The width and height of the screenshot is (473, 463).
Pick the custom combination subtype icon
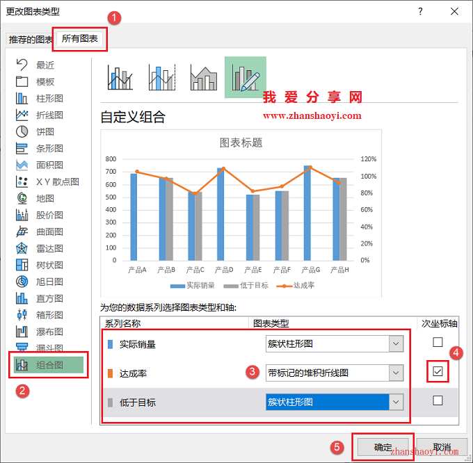246,77
